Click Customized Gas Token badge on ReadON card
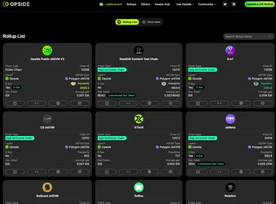This screenshot has height=204, width=276. (x=121, y=95)
